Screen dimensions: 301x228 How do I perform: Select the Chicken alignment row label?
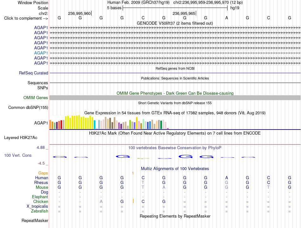point(41,201)
